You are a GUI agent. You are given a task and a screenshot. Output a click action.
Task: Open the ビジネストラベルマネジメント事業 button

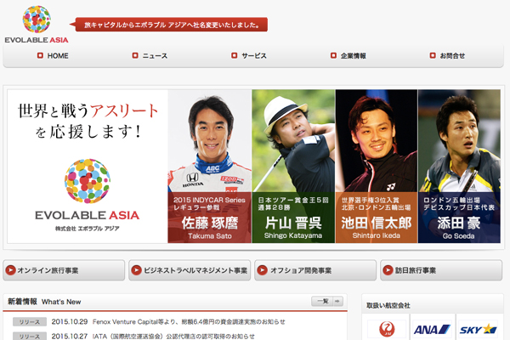coord(190,270)
